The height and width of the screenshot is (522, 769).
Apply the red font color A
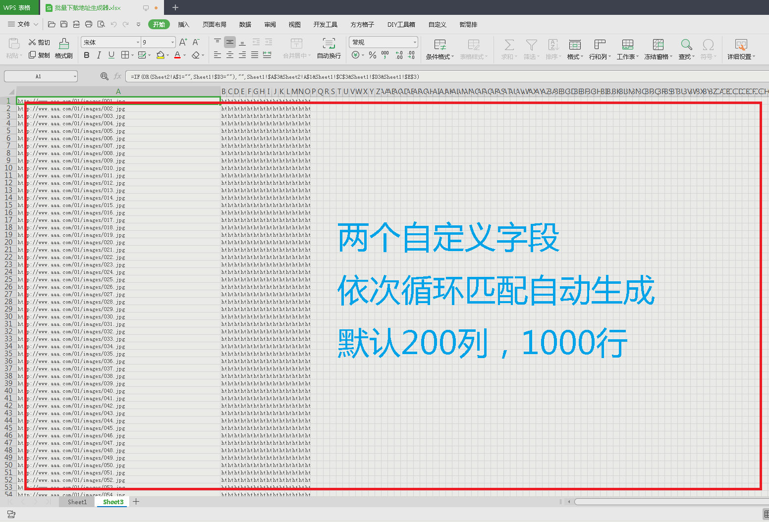coord(177,55)
